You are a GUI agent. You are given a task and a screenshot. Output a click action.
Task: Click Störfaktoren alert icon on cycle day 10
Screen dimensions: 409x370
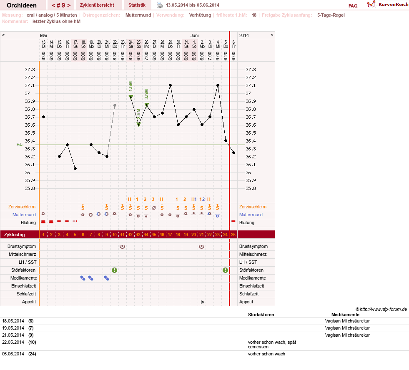(114, 270)
